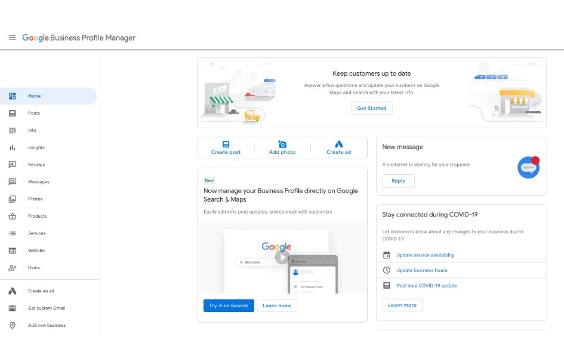Click Add new business label

[47, 325]
